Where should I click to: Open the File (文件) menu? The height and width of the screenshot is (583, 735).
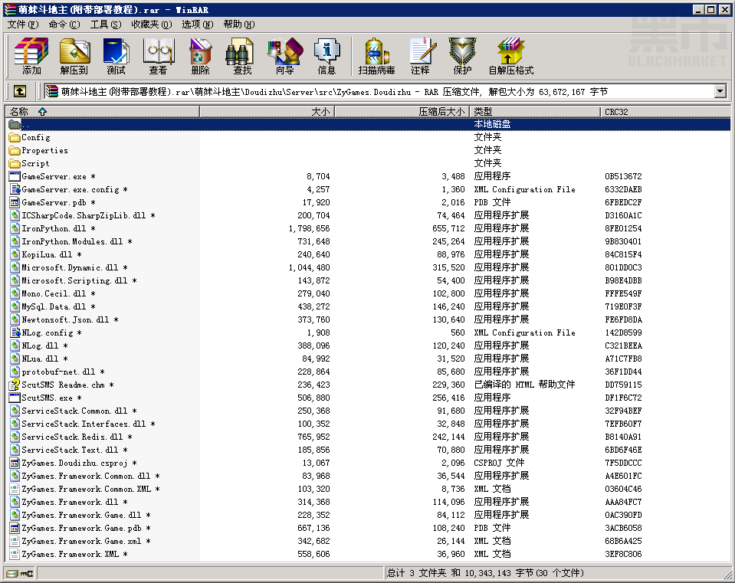pyautogui.click(x=22, y=25)
